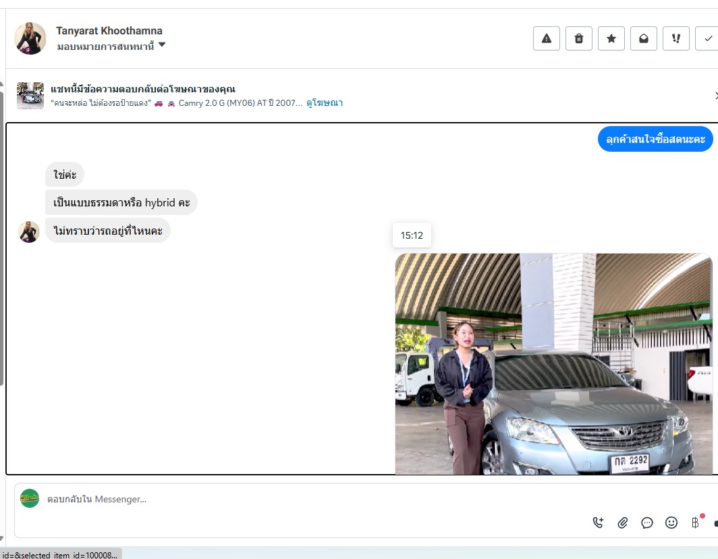Viewport: 718px width, 559px height.
Task: Mark conversation as unread envelope icon
Action: coord(644,38)
